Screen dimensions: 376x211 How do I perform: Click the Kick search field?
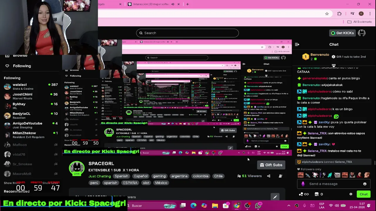[187, 33]
